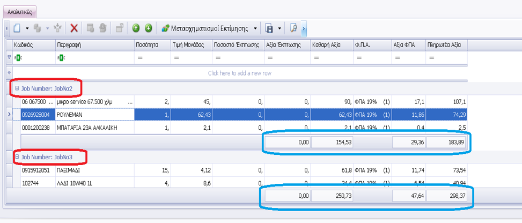522x223 pixels.
Task: Open the new document dropdown arrow
Action: (27, 28)
